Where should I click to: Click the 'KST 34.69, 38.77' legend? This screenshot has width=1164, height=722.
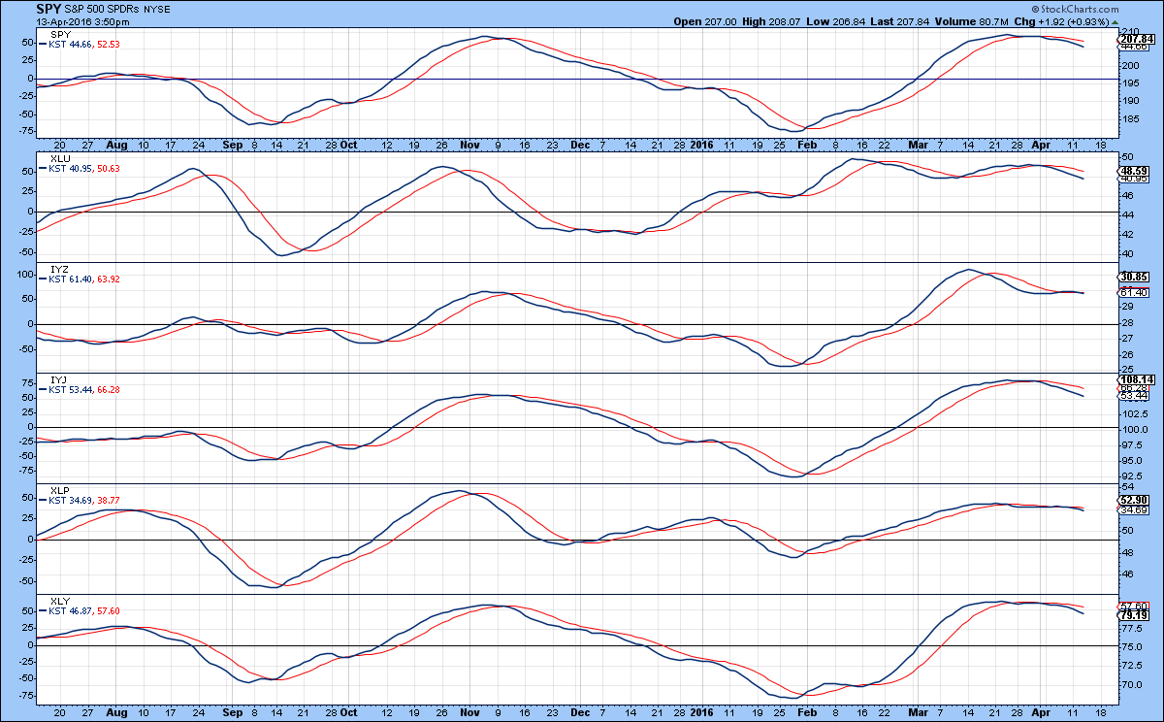84,501
